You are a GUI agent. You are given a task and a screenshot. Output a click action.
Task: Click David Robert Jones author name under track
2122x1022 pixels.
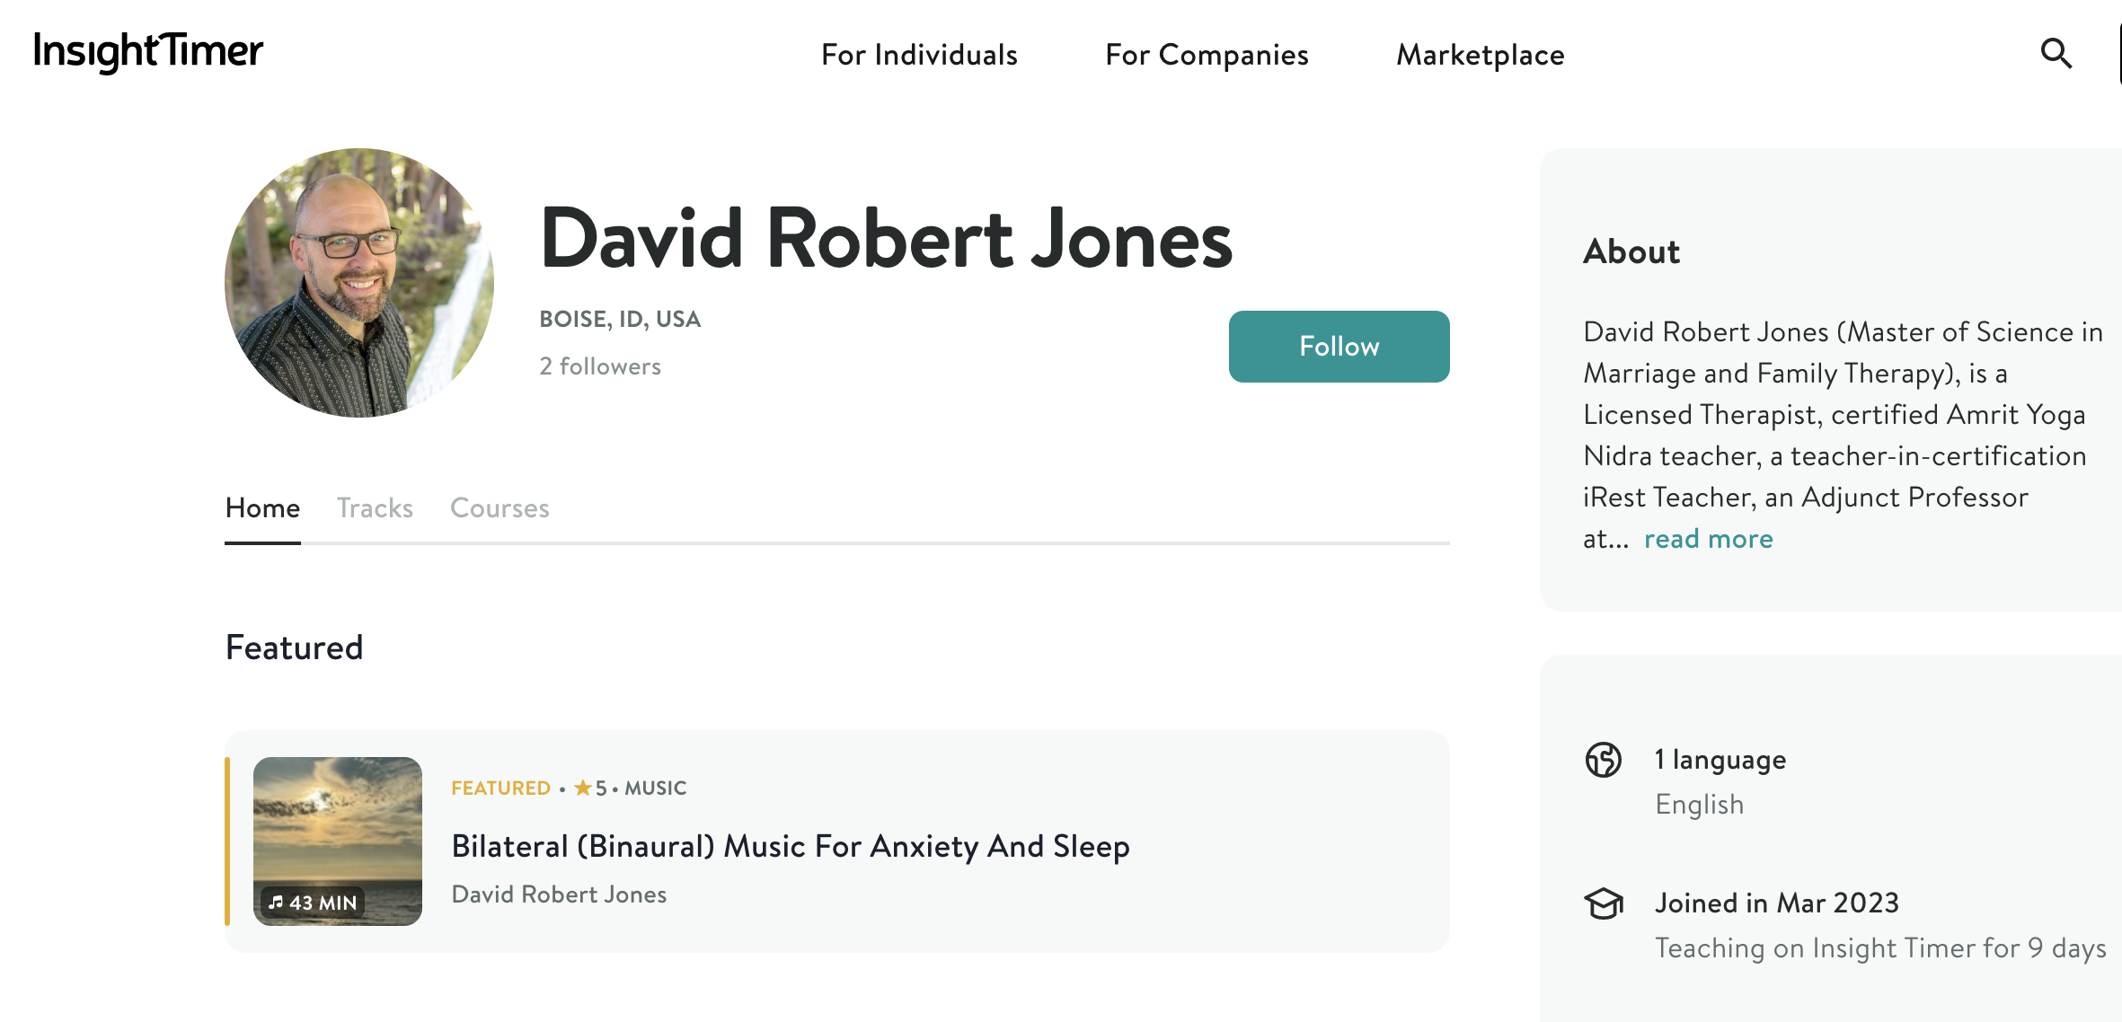(559, 894)
